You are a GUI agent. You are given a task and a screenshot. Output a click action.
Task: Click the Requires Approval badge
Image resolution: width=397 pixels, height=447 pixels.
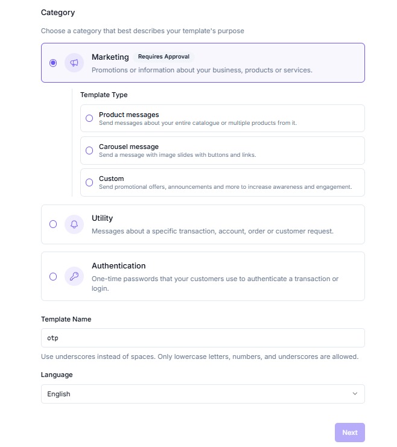coord(164,57)
